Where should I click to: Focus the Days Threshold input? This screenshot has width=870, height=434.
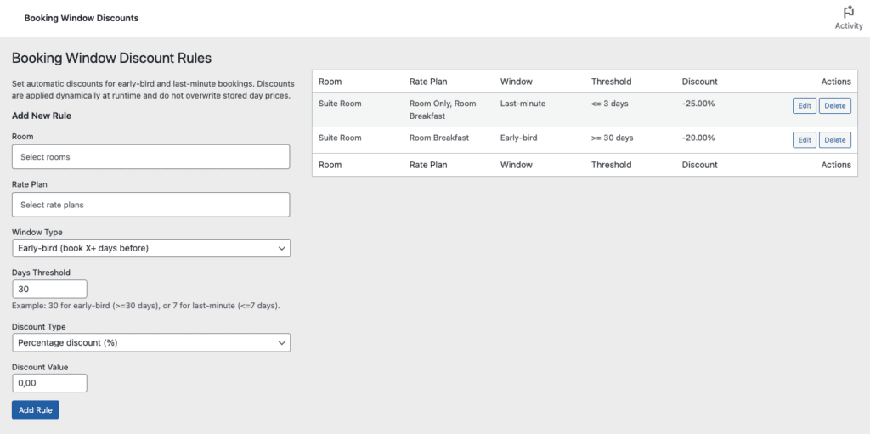pos(49,289)
